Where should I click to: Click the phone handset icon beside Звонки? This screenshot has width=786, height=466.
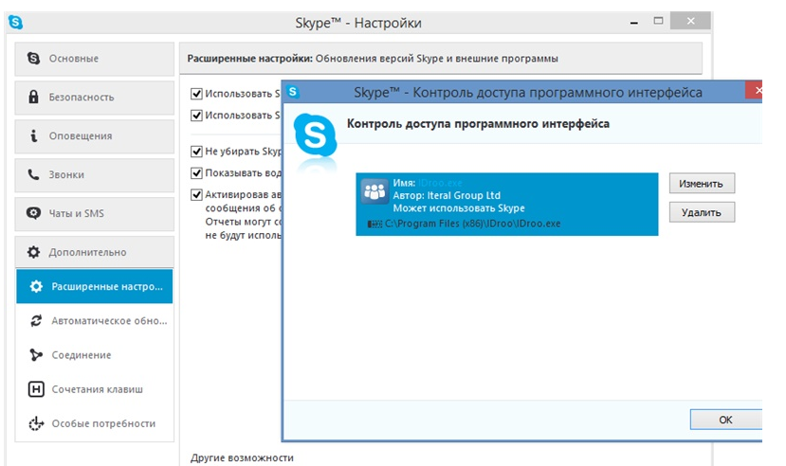coord(33,174)
